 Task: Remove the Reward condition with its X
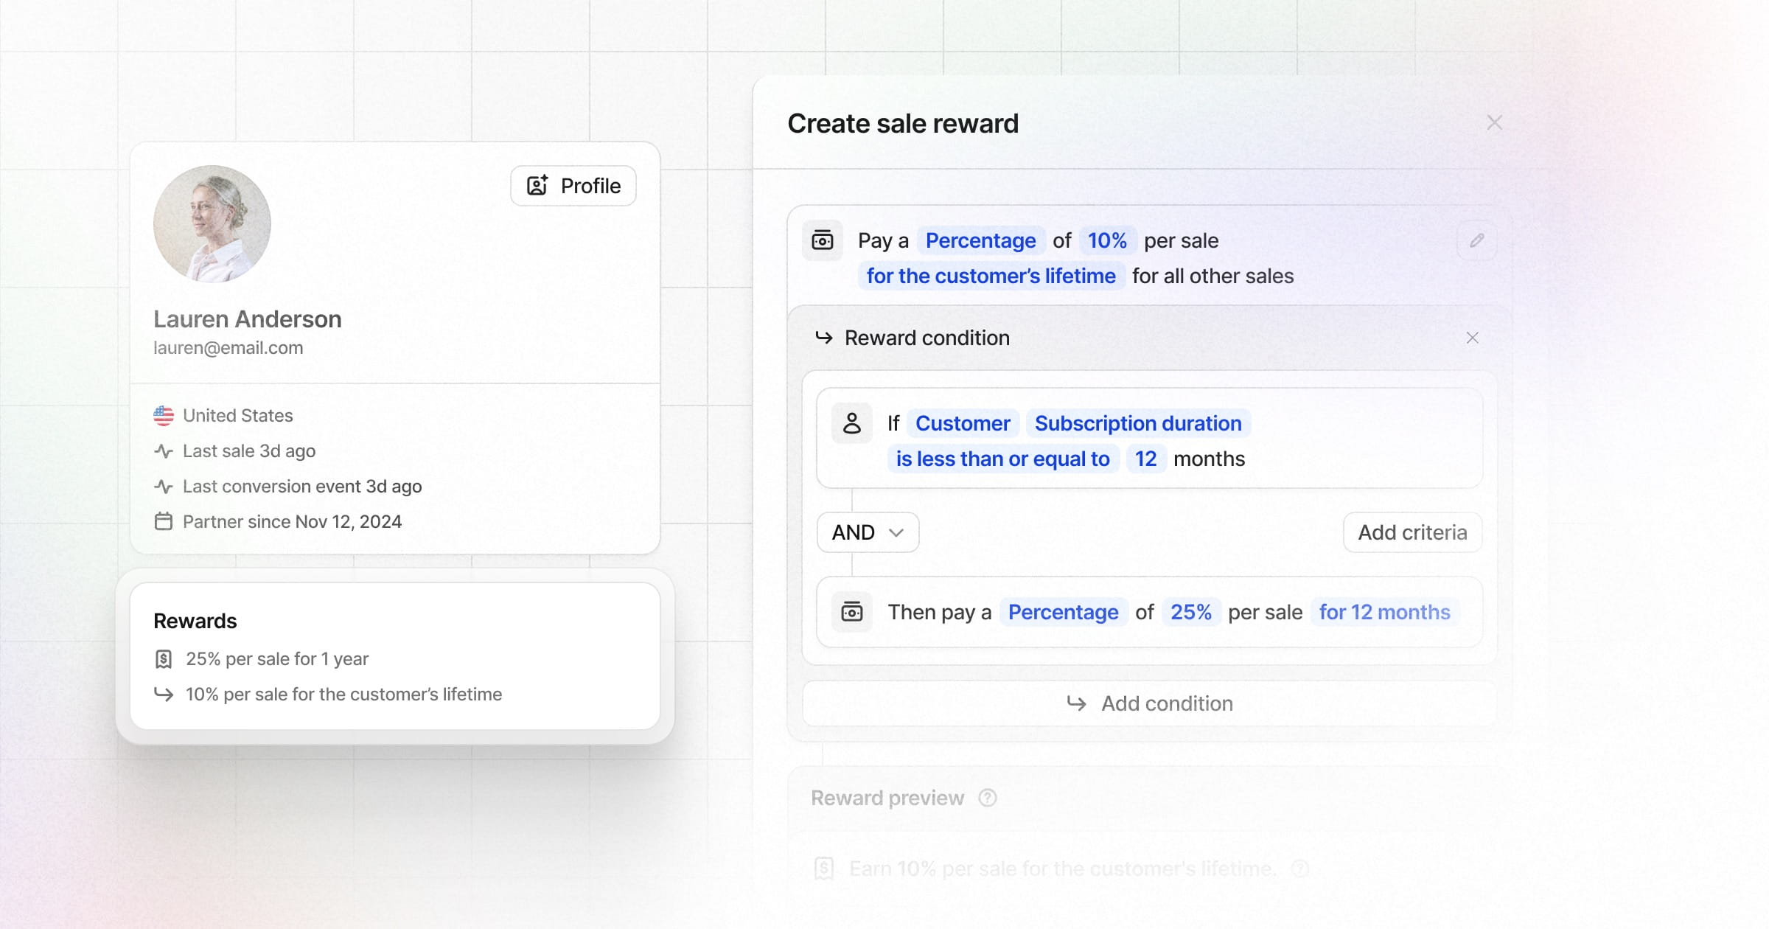[1473, 338]
